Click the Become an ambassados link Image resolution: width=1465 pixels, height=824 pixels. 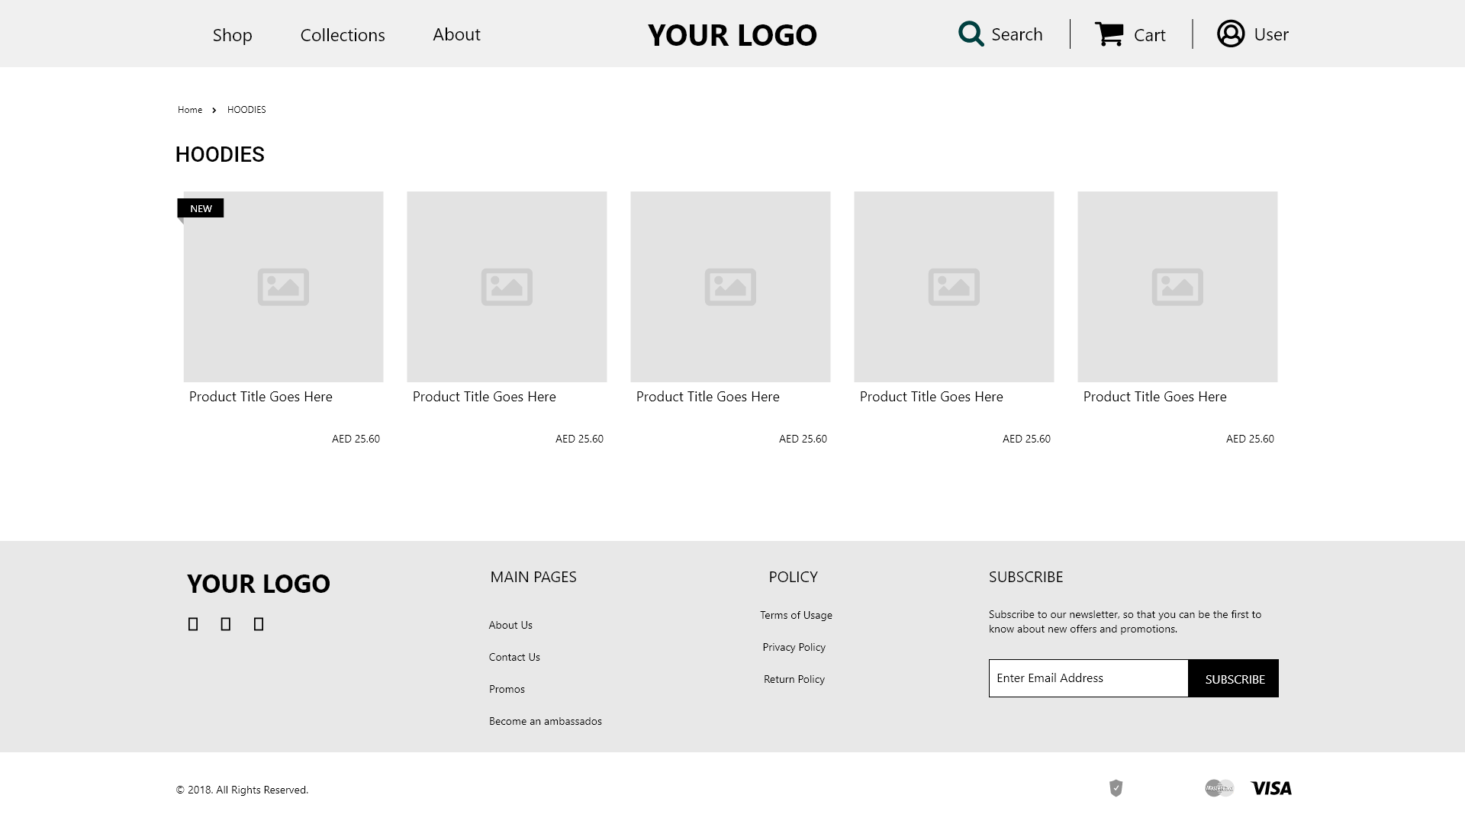click(x=545, y=720)
